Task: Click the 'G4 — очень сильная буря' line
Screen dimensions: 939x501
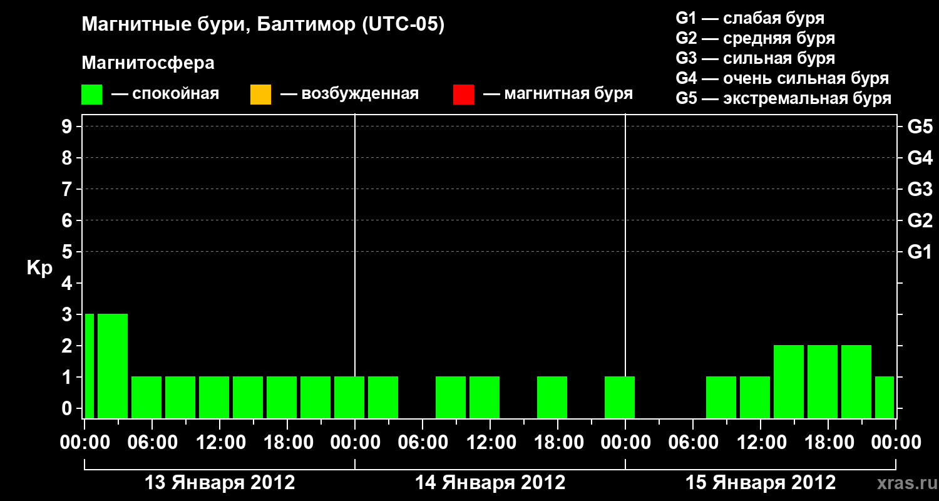Action: (x=782, y=78)
